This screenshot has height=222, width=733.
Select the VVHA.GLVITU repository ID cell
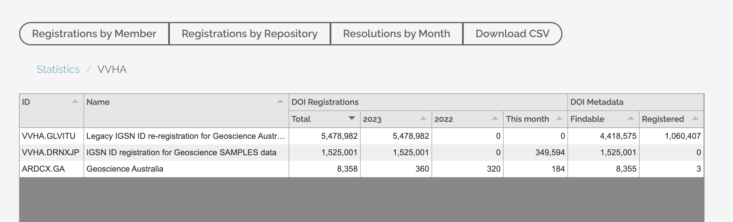pos(49,136)
